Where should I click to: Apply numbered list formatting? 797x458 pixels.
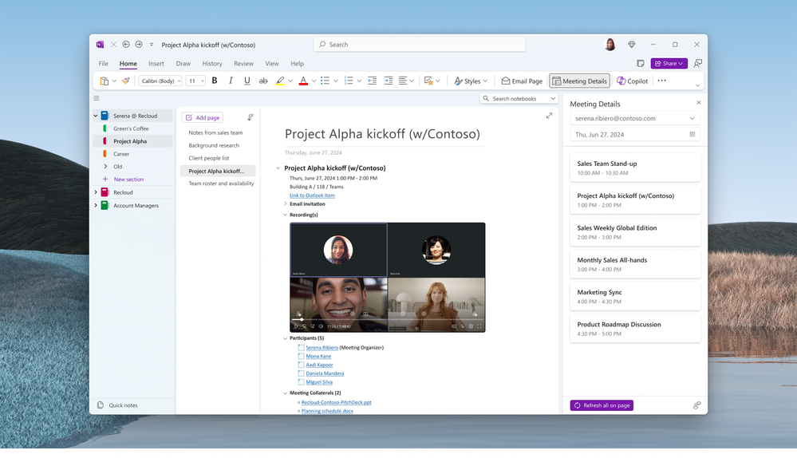349,81
